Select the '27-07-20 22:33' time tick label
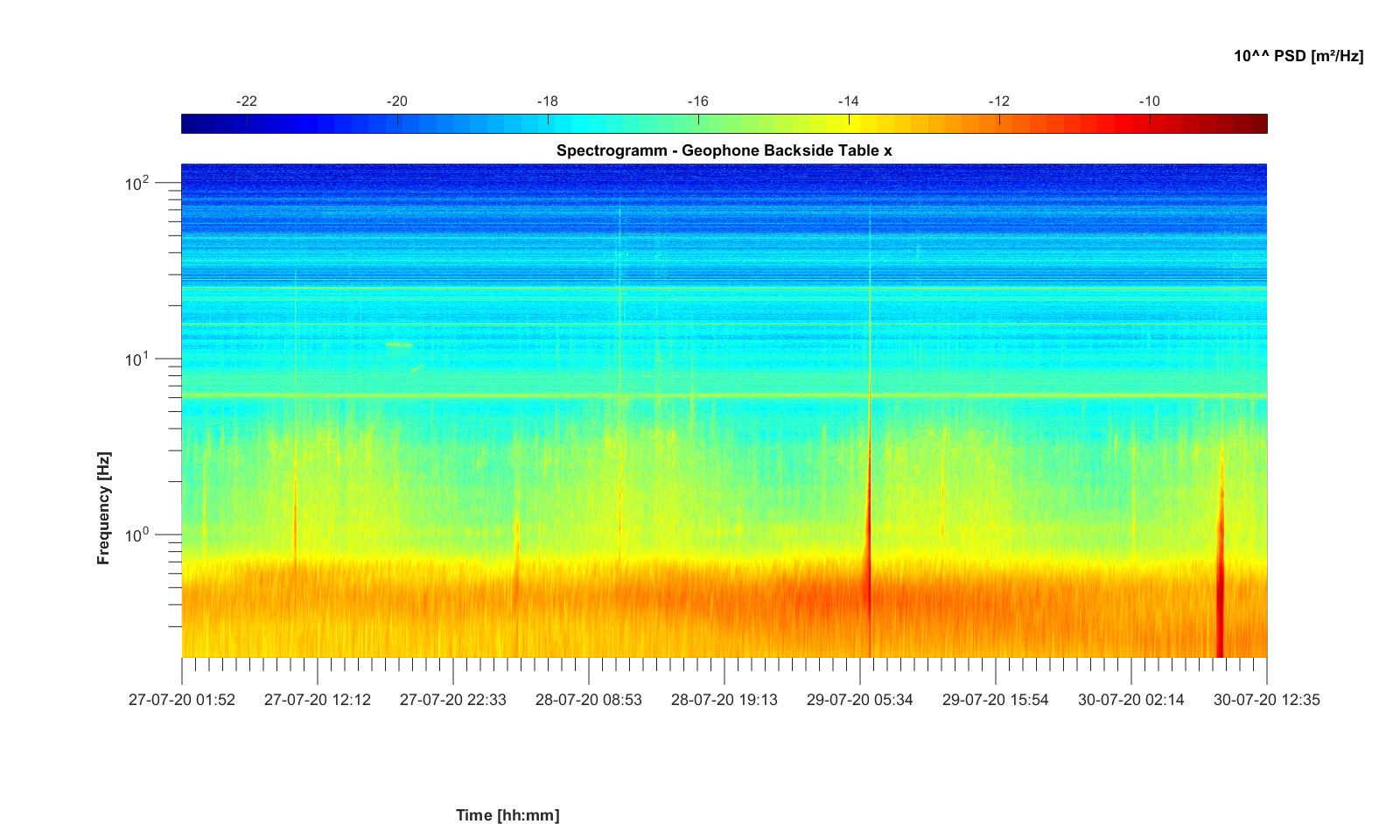Screen dimensions: 1400x824 click(x=453, y=700)
